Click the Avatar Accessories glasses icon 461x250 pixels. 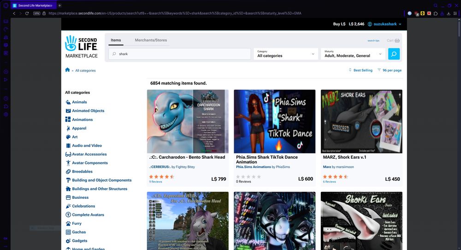tap(68, 154)
